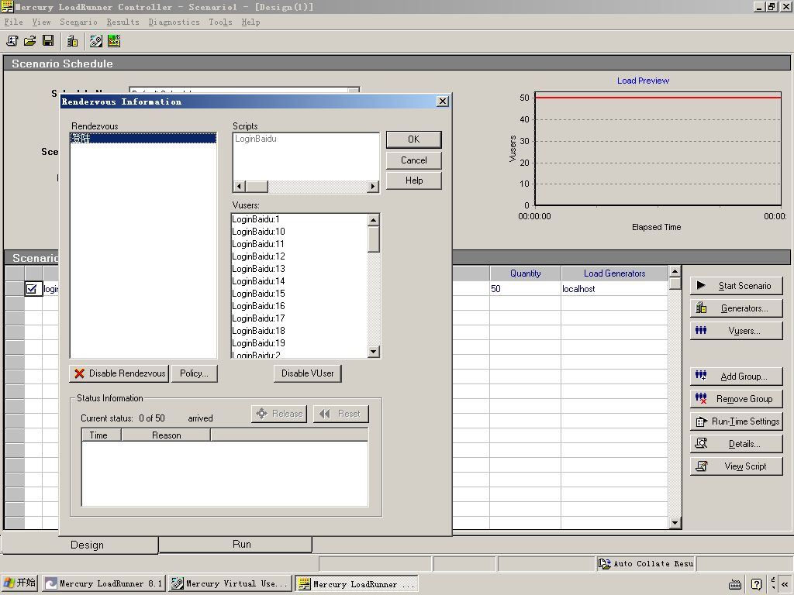Open the View menu

41,22
